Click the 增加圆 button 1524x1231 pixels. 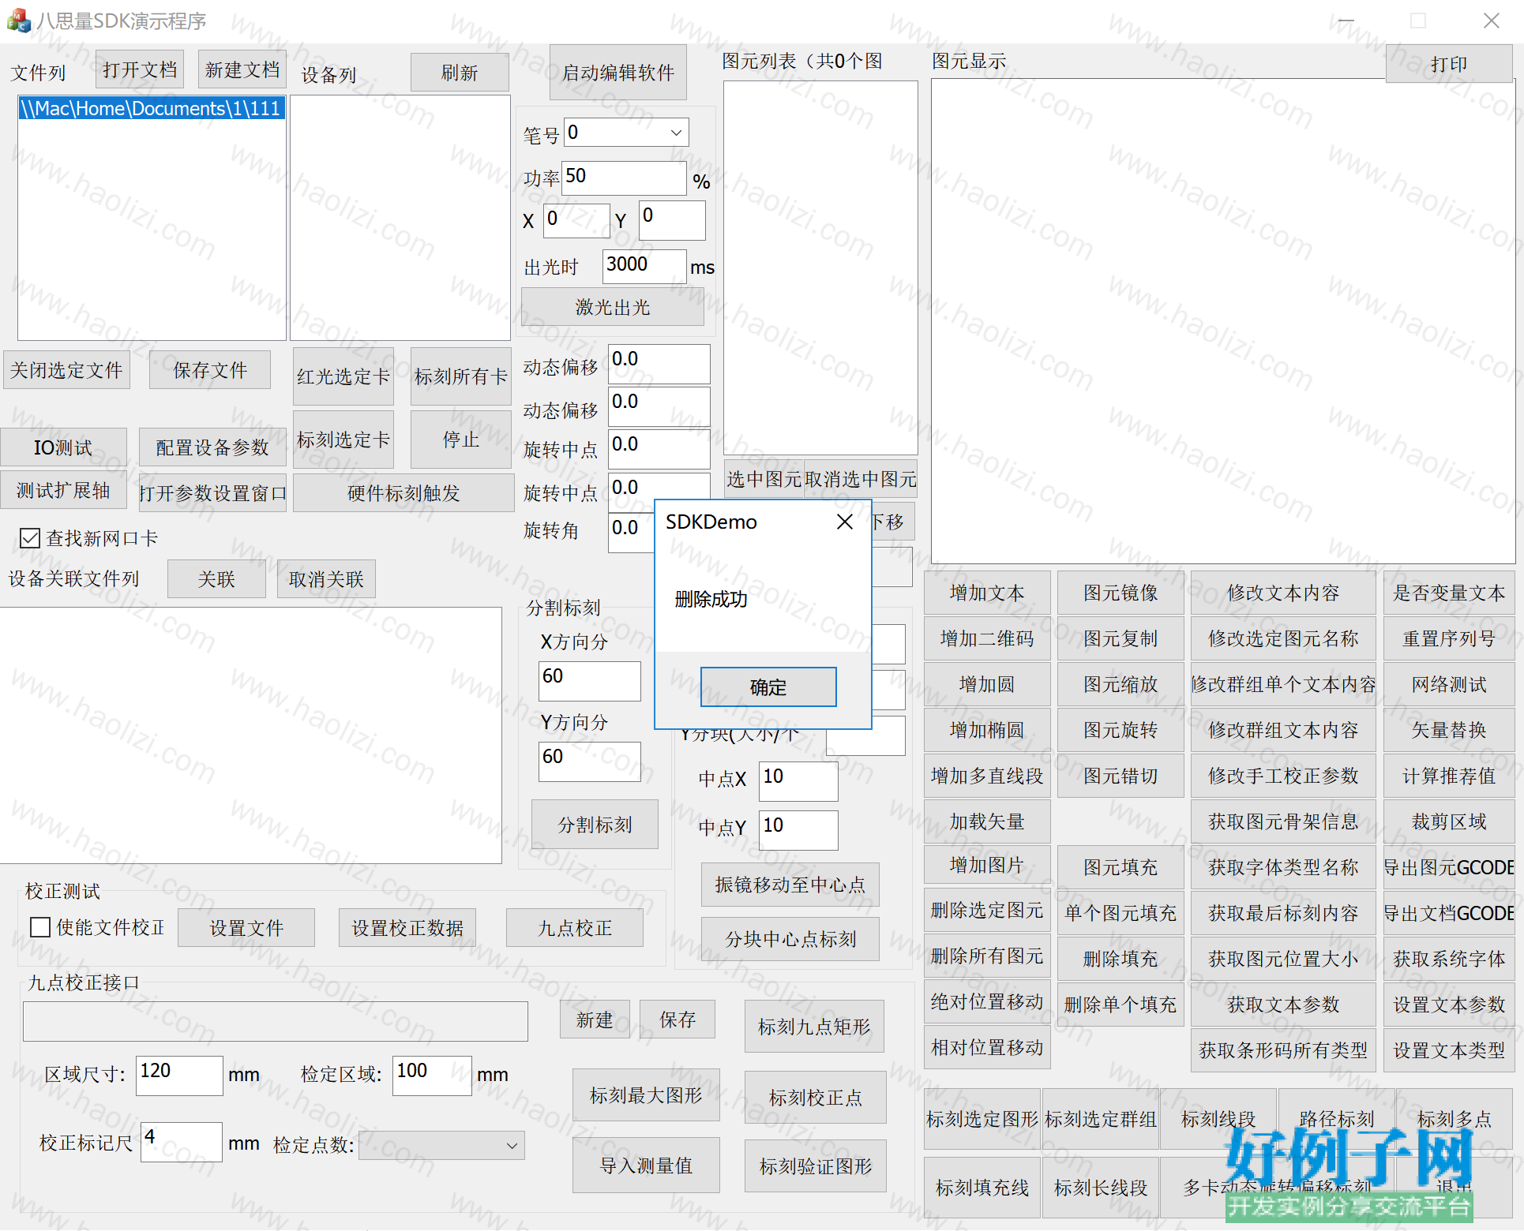click(987, 684)
